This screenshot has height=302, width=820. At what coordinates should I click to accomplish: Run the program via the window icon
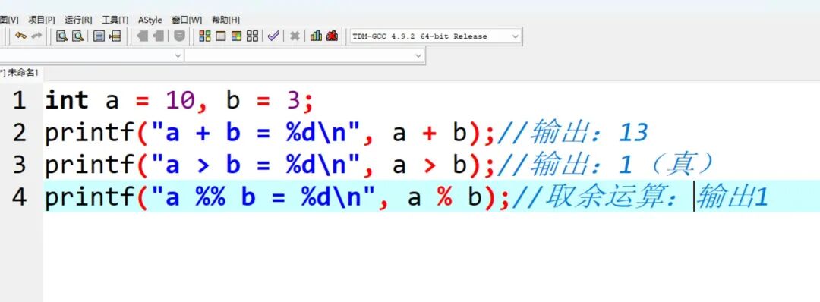[x=221, y=36]
